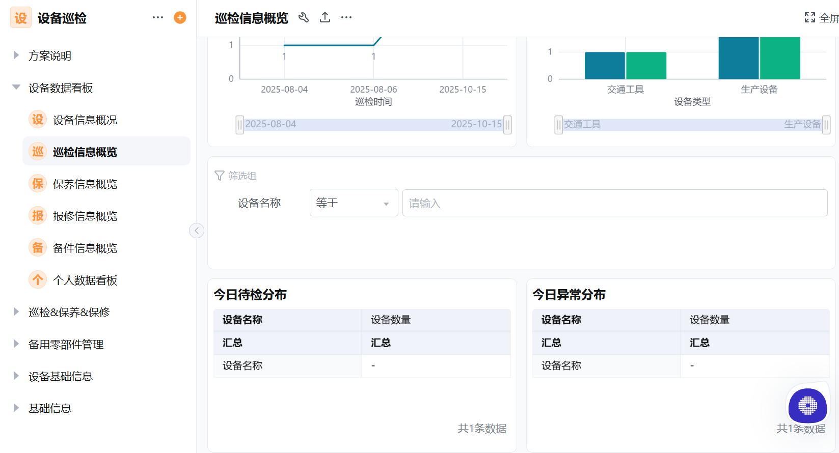Click the orange plus add button
The width and height of the screenshot is (839, 453).
pos(180,17)
